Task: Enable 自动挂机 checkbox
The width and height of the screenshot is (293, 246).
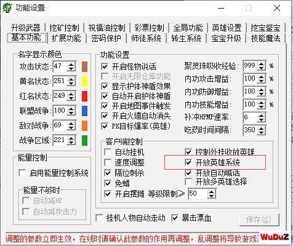Action: click(108, 152)
